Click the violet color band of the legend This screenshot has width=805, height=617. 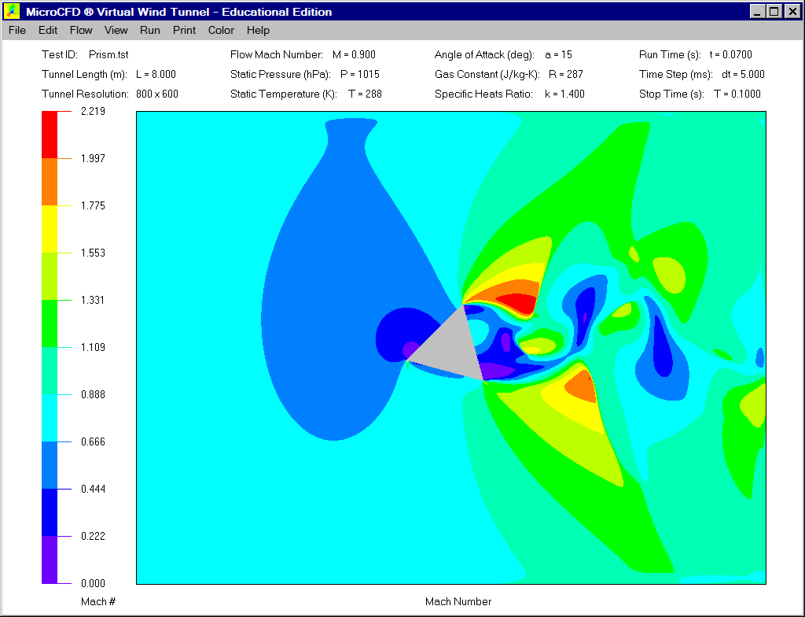point(50,560)
